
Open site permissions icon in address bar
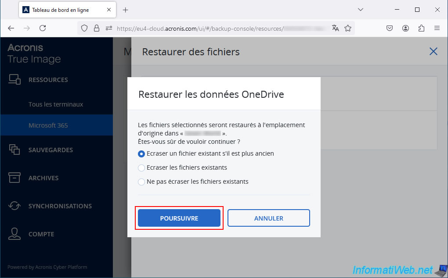coord(109,28)
